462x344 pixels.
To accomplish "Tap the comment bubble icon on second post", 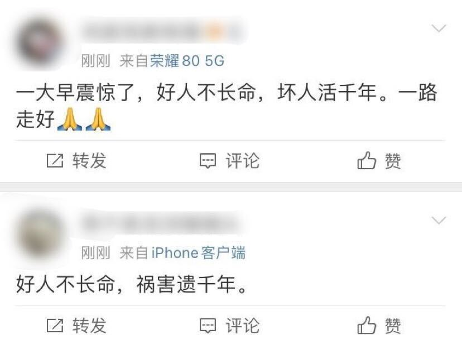I will coord(208,326).
